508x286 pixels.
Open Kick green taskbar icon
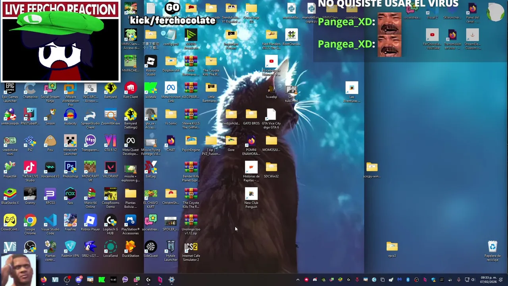[102, 280]
